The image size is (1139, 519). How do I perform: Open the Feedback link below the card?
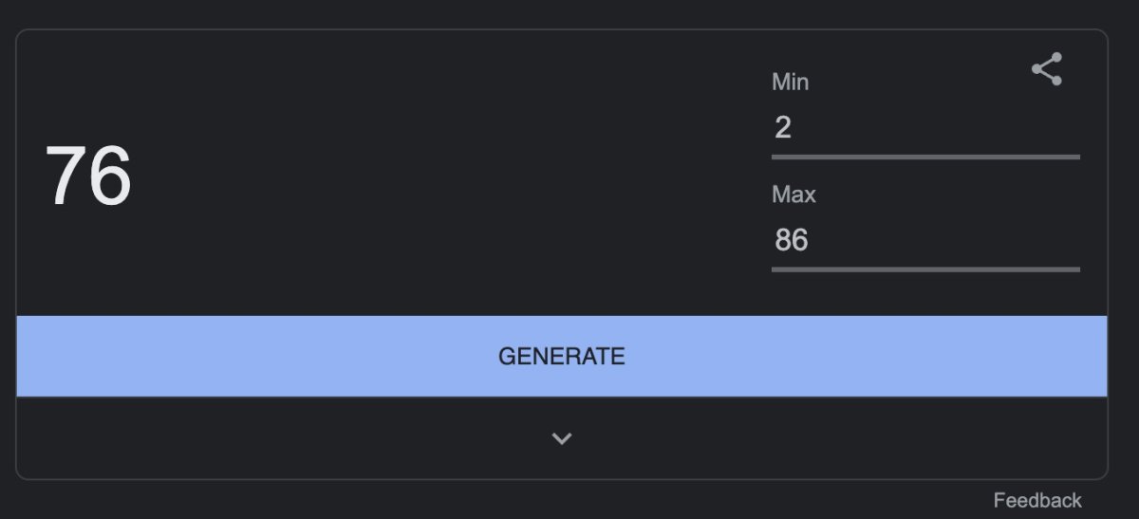click(1037, 500)
